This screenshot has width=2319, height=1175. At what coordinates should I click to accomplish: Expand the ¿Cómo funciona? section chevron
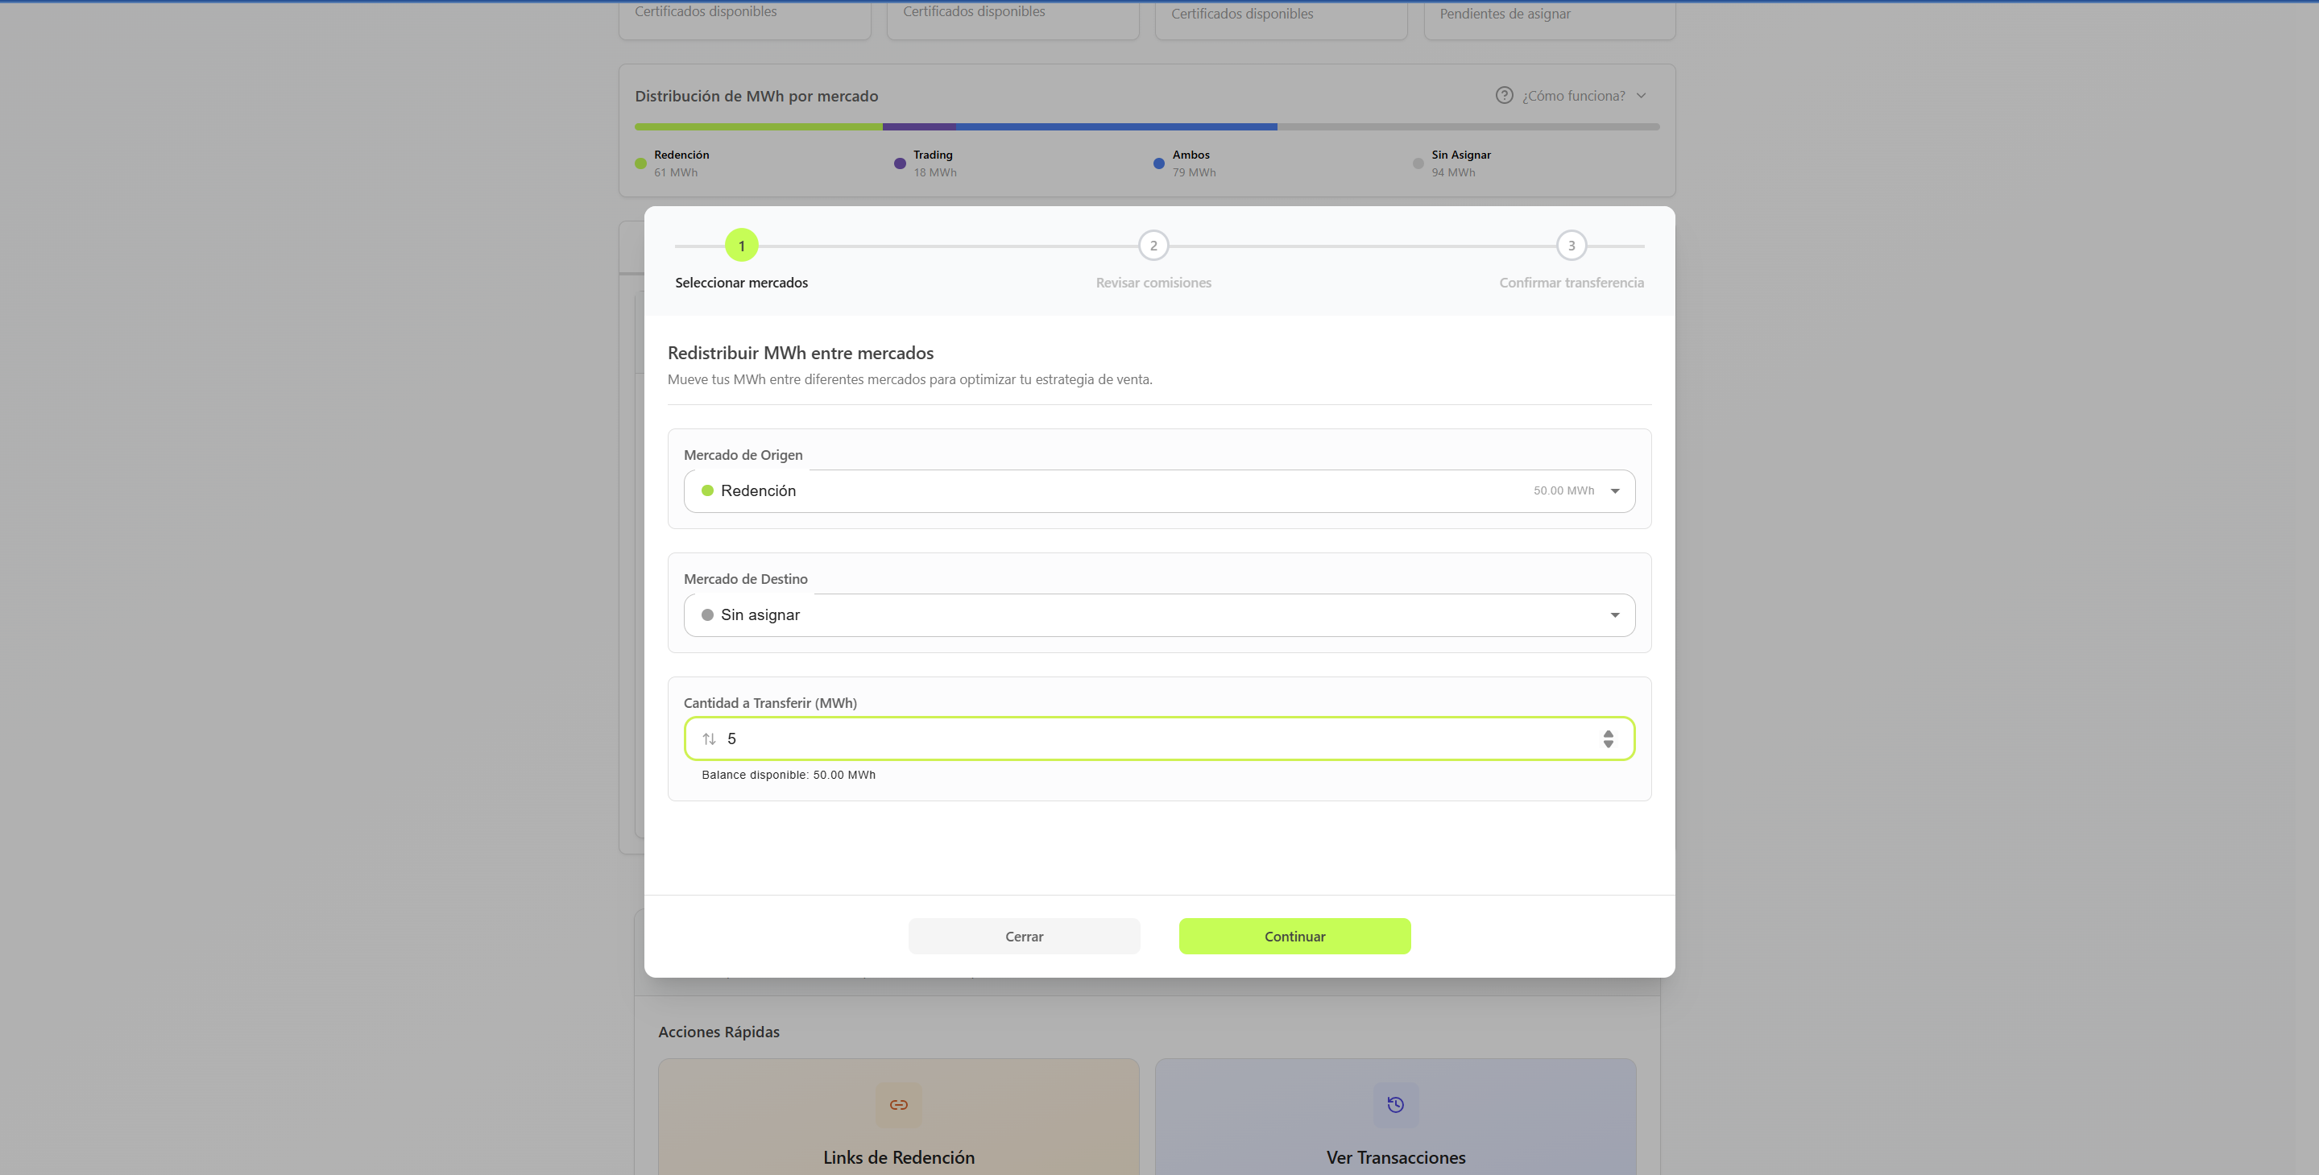pyautogui.click(x=1641, y=96)
